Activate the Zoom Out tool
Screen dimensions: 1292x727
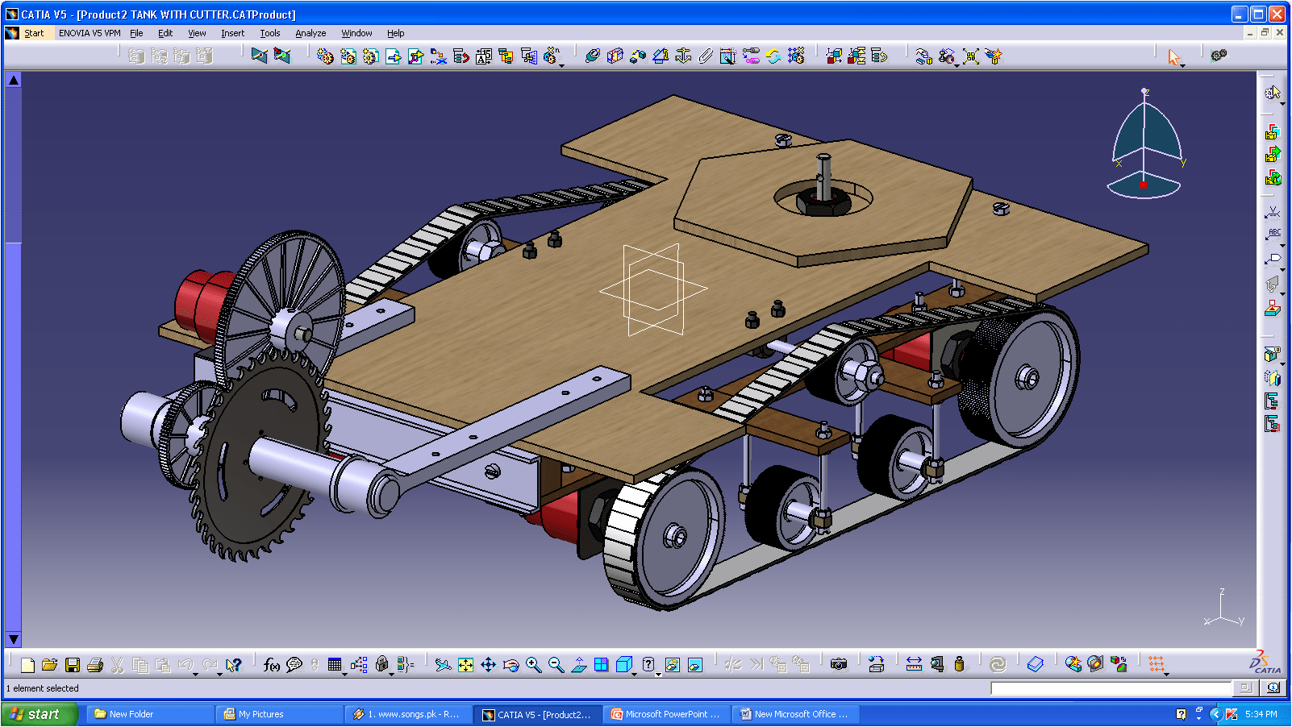(554, 665)
